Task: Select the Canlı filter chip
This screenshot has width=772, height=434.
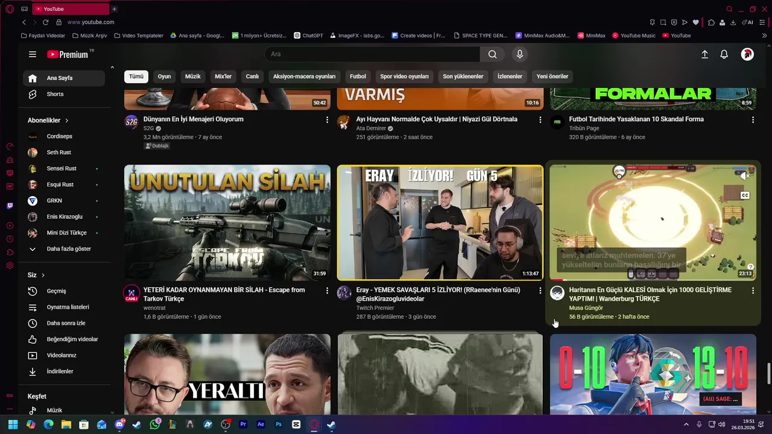Action: pos(252,77)
